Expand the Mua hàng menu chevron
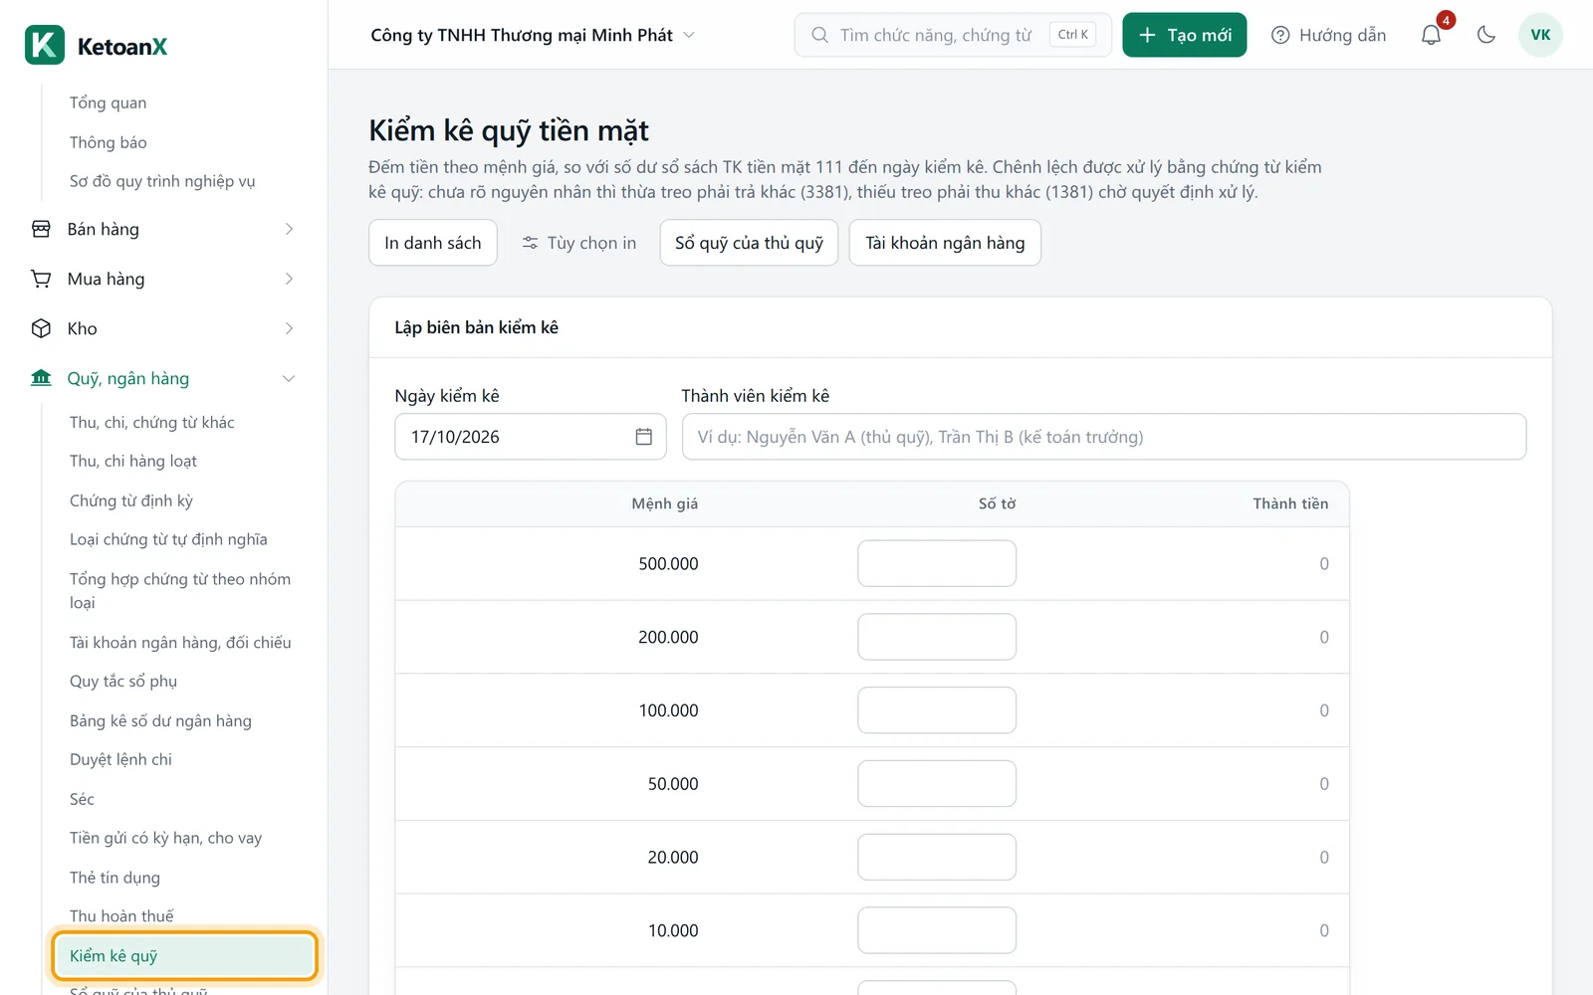 289,279
